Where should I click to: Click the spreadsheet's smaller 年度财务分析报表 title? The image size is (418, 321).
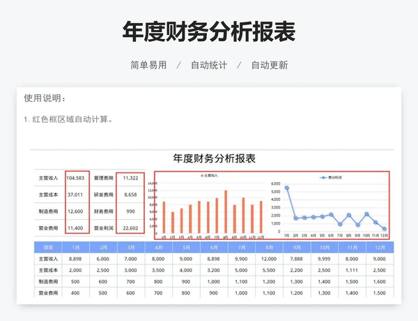click(215, 158)
